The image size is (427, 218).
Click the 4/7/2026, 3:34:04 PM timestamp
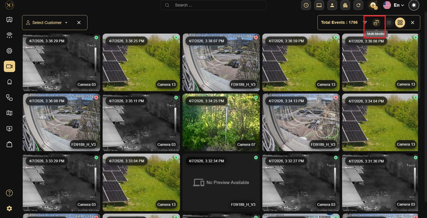coord(366,101)
